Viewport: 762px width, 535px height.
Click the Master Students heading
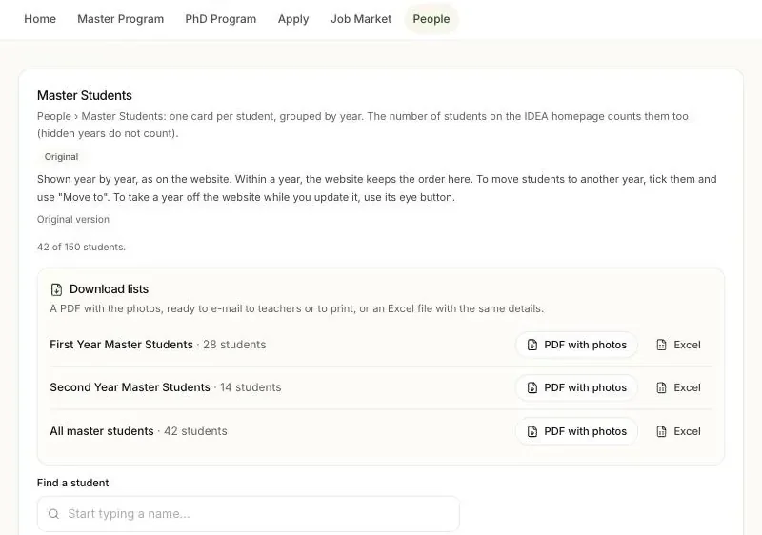pyautogui.click(x=85, y=95)
